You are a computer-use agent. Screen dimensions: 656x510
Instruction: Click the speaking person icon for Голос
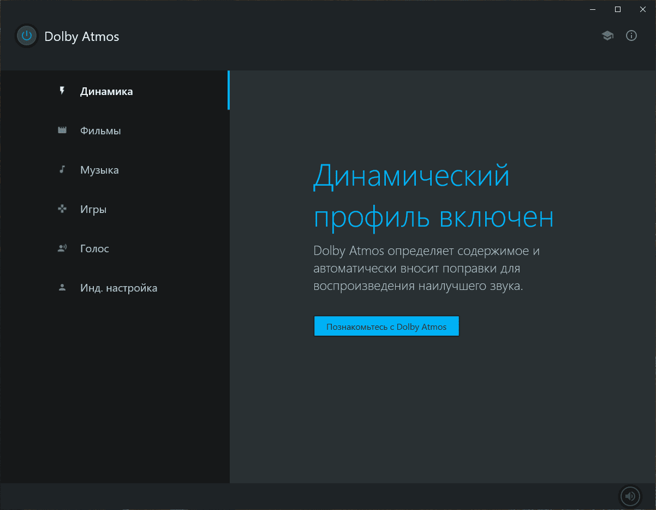[x=62, y=248]
